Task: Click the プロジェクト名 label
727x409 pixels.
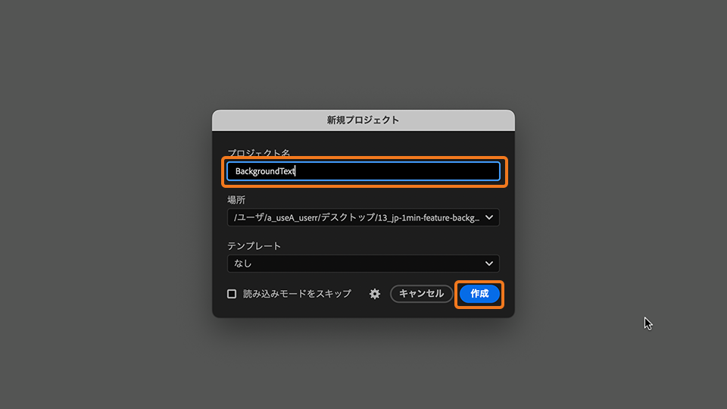Action: tap(258, 152)
